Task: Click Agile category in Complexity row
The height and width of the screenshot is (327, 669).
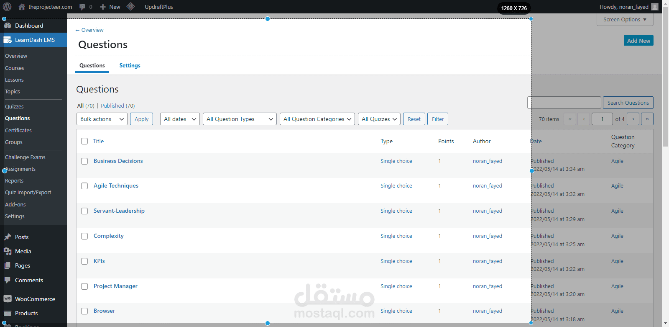Action: 617,236
